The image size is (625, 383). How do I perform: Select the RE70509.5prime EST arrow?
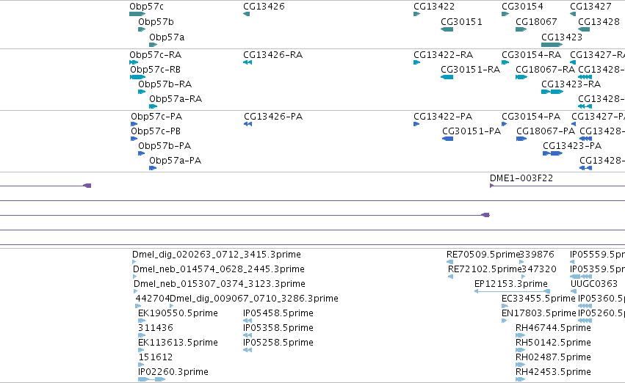449,262
